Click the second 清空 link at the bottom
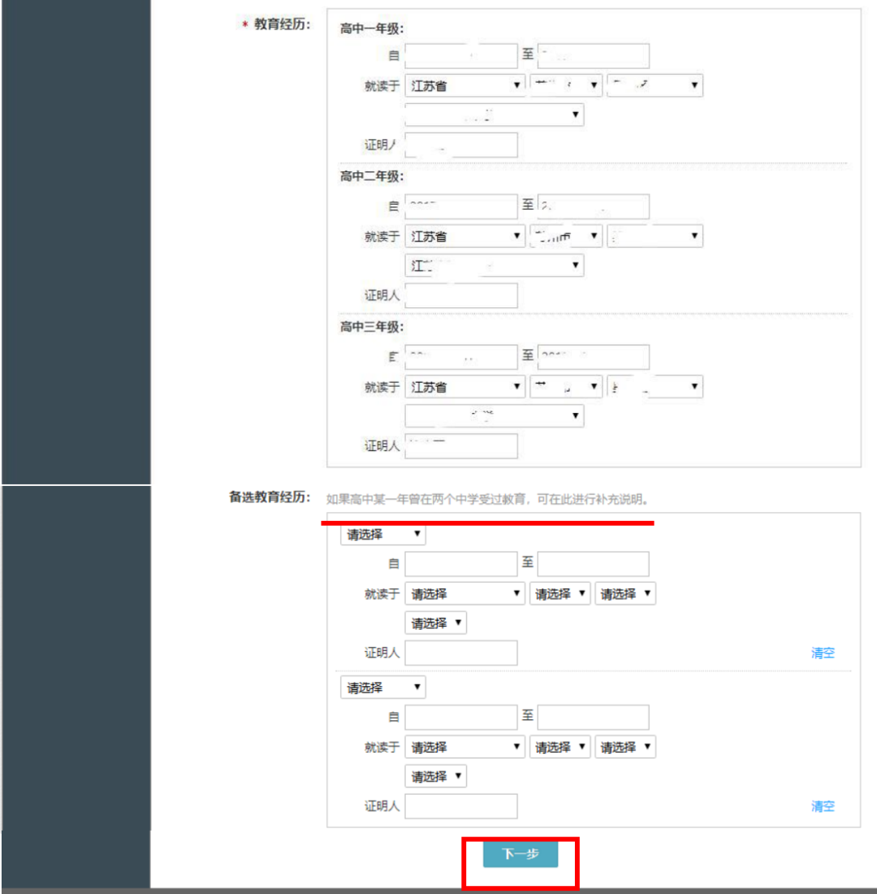 823,805
